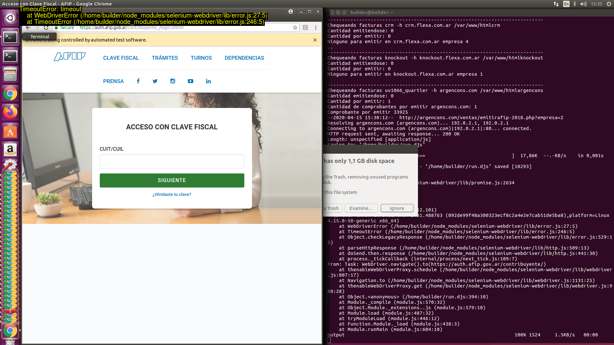614x345 pixels.
Task: Open the TRÁMITES nav item
Action: [165, 58]
